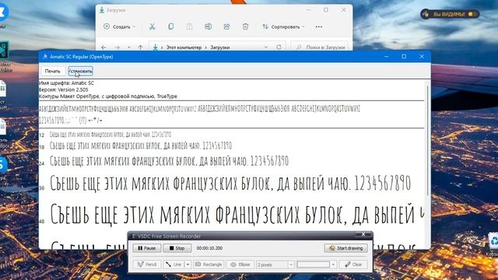Click the Поиск в: Загрузки search field

click(x=320, y=47)
